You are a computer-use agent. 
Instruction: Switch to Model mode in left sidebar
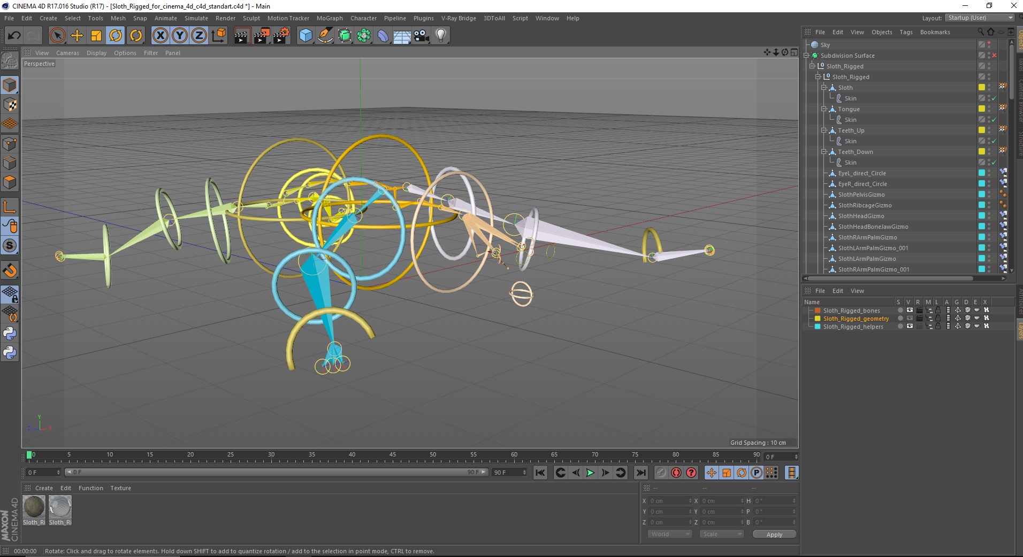click(x=10, y=86)
